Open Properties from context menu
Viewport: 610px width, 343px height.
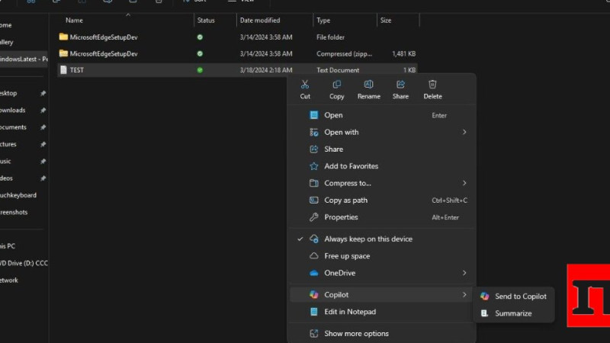381,217
